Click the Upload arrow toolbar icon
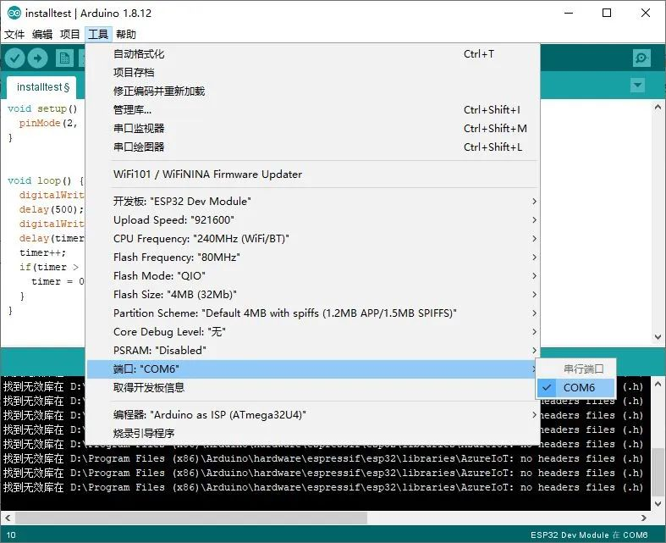This screenshot has height=543, width=666. [38, 58]
